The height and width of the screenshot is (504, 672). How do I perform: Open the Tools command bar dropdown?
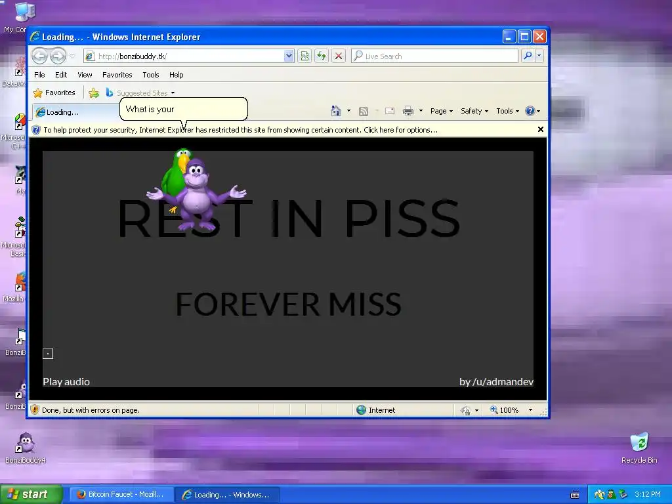pos(507,111)
